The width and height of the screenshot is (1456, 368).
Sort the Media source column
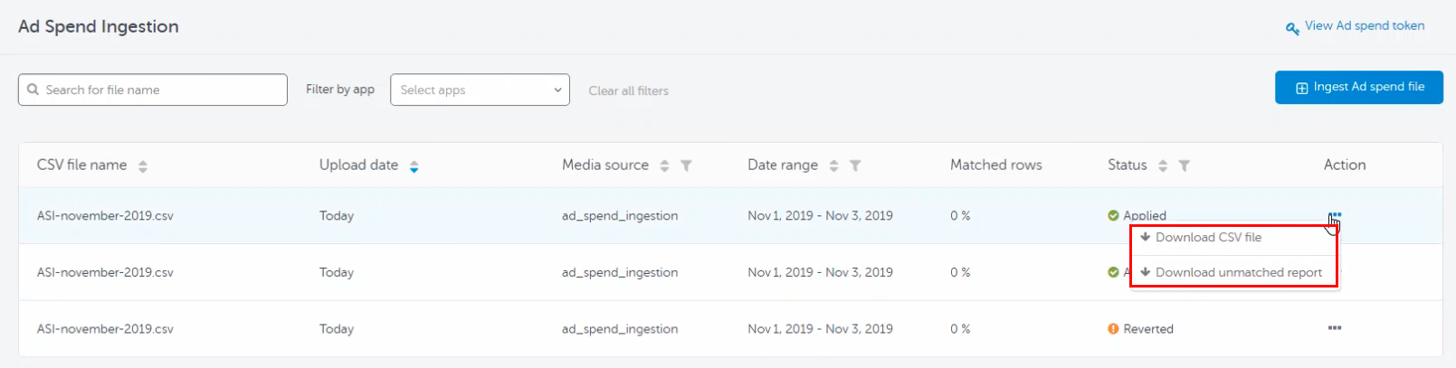(664, 166)
